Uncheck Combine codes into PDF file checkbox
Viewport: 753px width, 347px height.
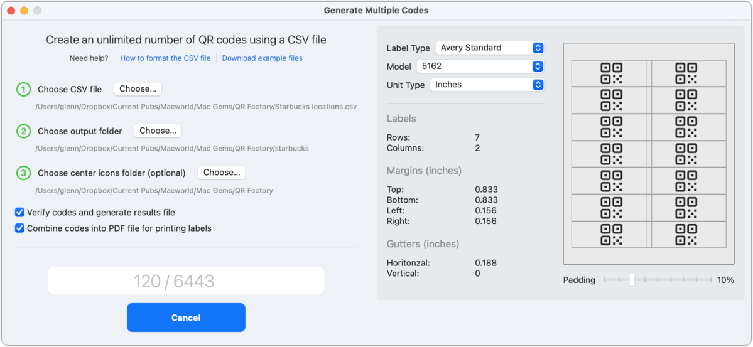click(x=19, y=228)
